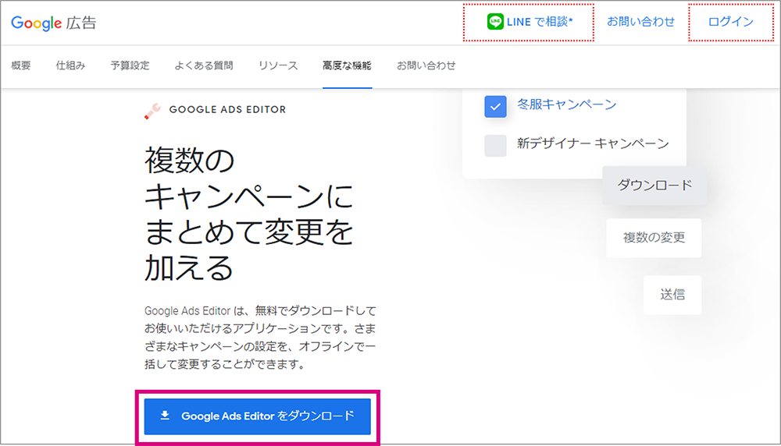This screenshot has width=781, height=446.
Task: Click 冬服キャンペーン label text
Action: pyautogui.click(x=566, y=104)
